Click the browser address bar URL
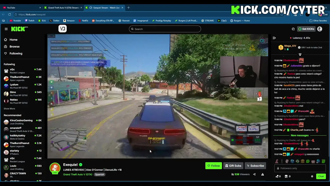Screen dimensions: 330x186 point(32,14)
